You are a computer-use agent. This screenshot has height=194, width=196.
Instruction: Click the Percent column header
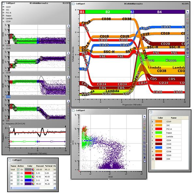coord(40,166)
